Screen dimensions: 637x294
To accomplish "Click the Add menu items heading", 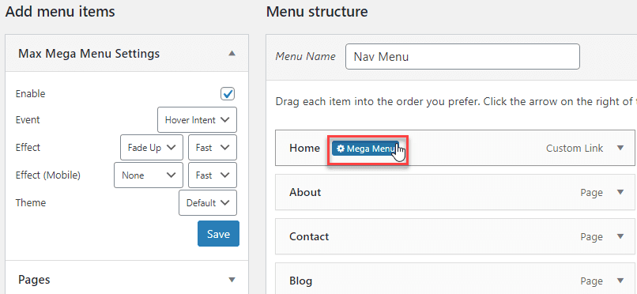I will point(60,11).
